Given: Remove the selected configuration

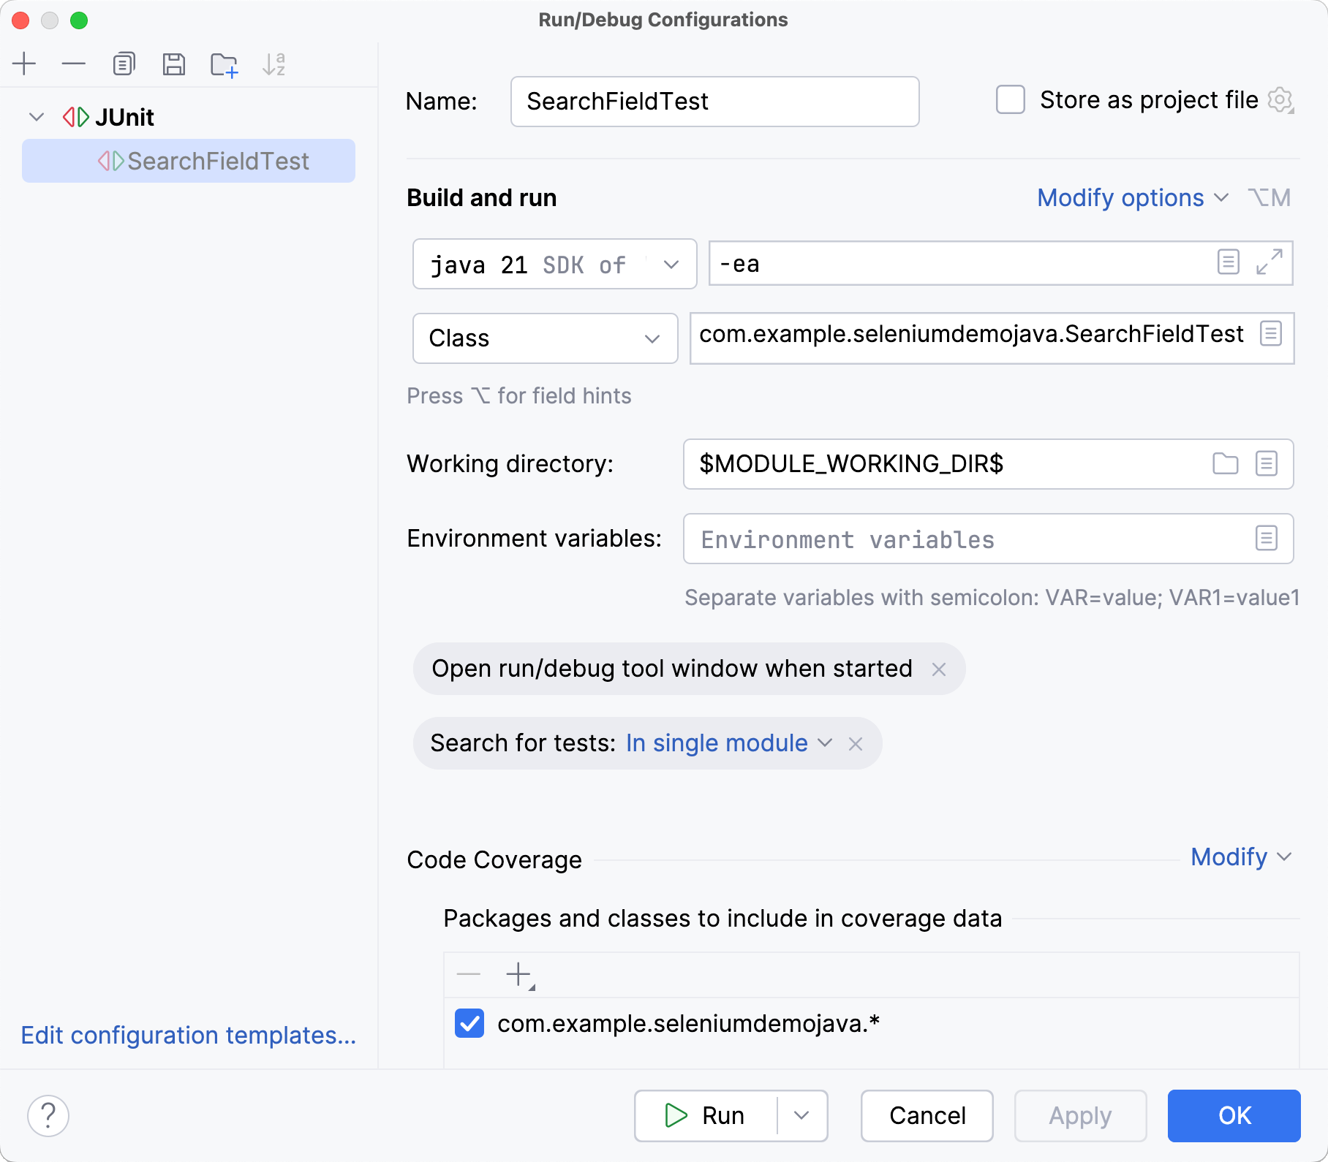Looking at the screenshot, I should click(73, 64).
